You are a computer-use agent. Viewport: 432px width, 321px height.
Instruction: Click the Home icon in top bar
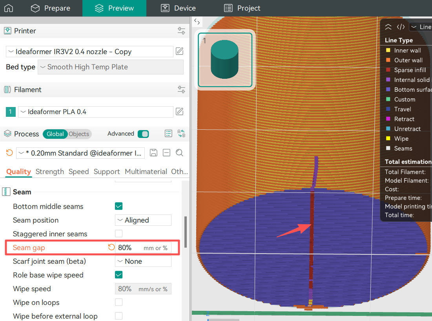[x=9, y=8]
